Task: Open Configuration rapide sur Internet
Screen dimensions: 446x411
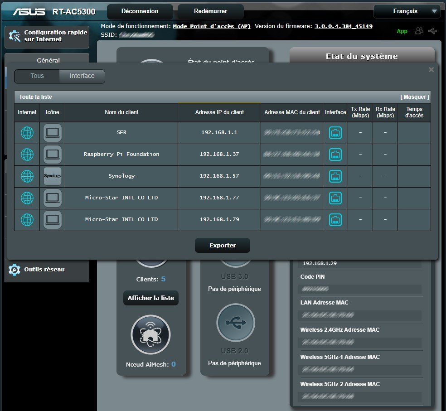Action: point(47,36)
